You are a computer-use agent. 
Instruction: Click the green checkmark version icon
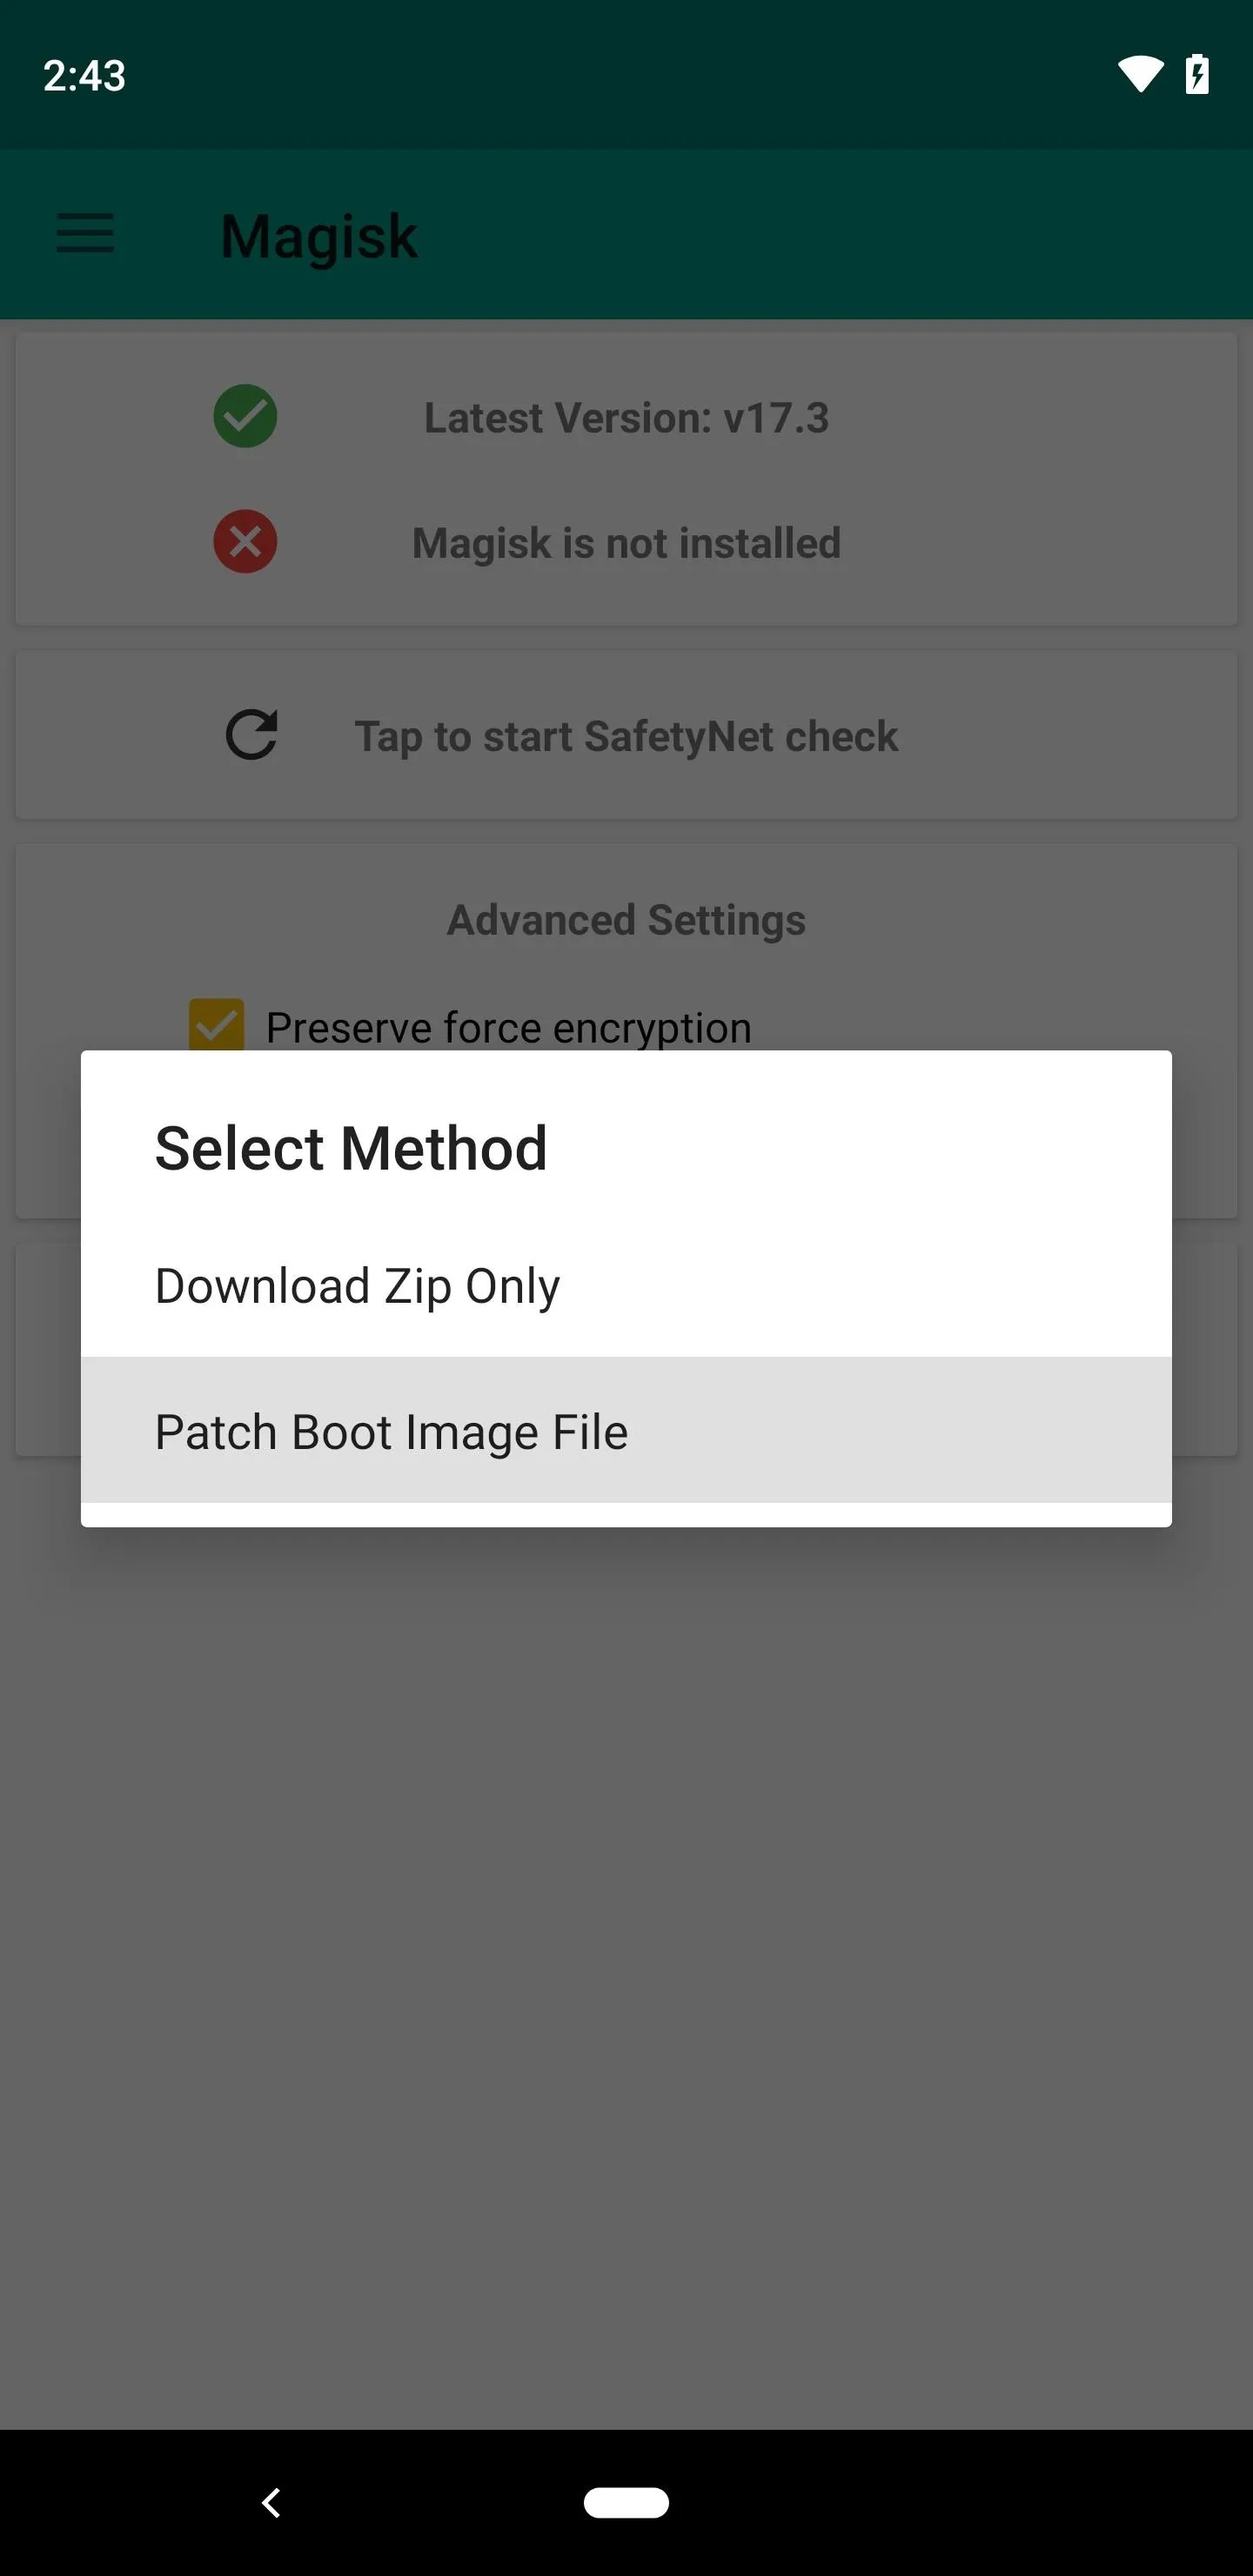(x=245, y=417)
